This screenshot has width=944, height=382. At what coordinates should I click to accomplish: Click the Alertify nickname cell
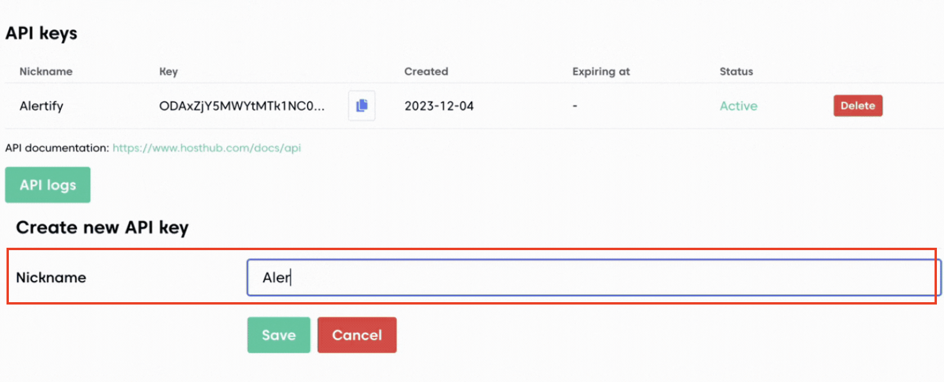point(41,106)
